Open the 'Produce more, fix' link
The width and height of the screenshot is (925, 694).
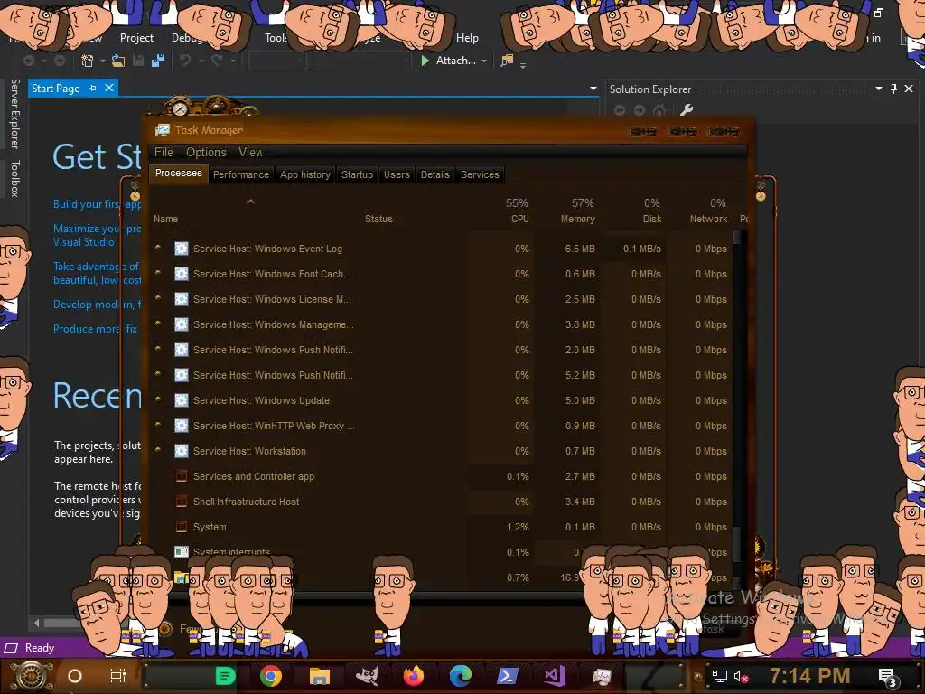[x=95, y=329]
